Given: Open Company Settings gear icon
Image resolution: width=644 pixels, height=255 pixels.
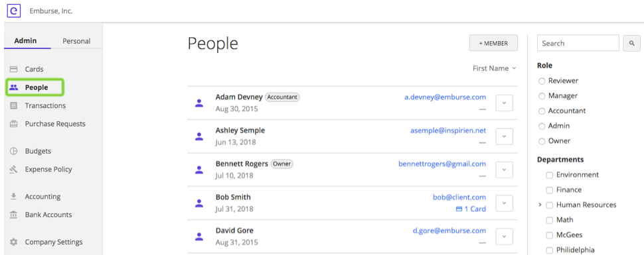Looking at the screenshot, I should [13, 242].
